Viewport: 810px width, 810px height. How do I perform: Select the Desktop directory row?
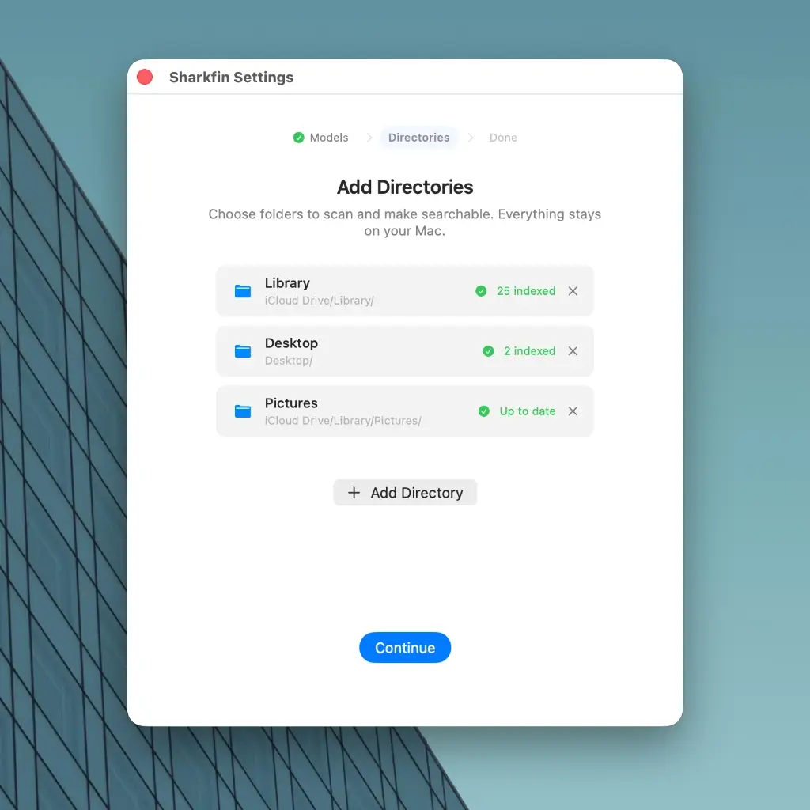[x=372, y=351]
